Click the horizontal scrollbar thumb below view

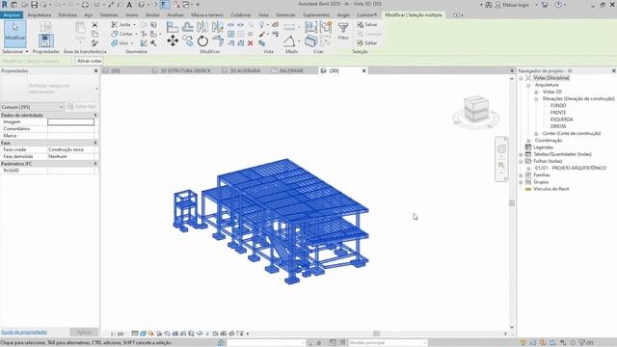click(x=377, y=334)
